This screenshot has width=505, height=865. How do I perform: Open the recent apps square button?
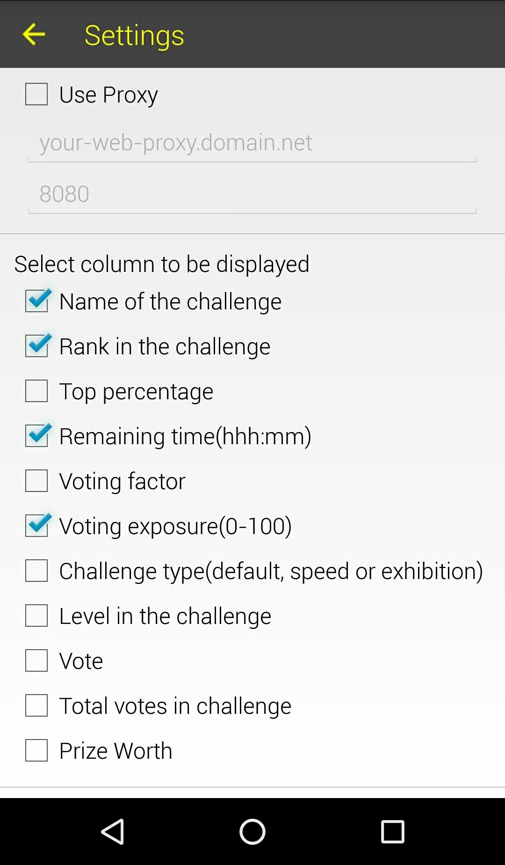[392, 832]
